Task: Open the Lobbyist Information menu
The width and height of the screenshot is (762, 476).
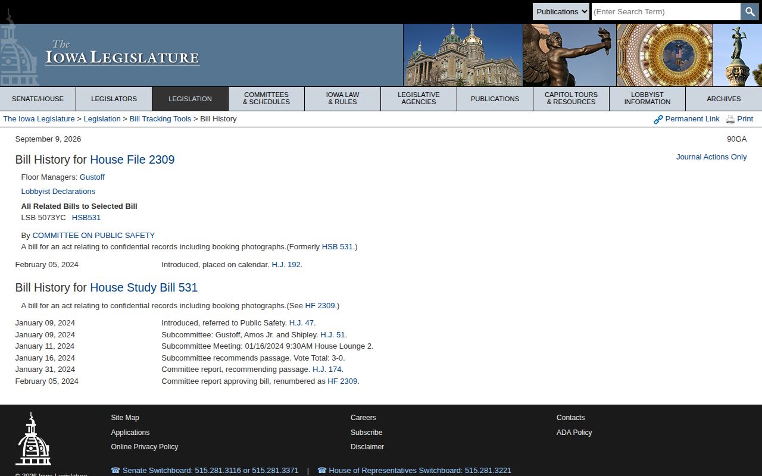Action: point(648,99)
